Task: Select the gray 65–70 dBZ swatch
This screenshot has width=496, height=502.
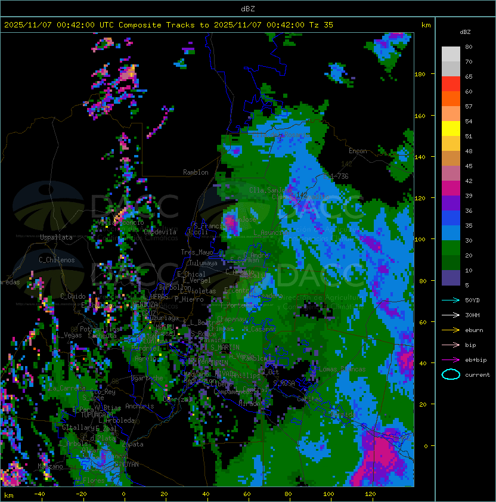Action: pos(451,69)
